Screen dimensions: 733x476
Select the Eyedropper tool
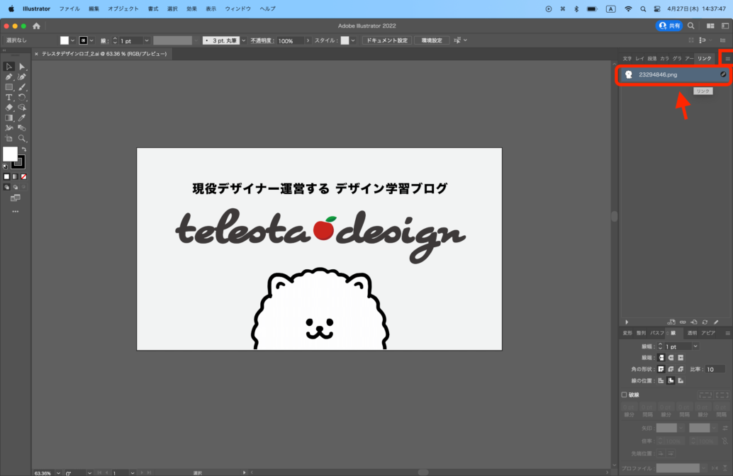pyautogui.click(x=21, y=118)
